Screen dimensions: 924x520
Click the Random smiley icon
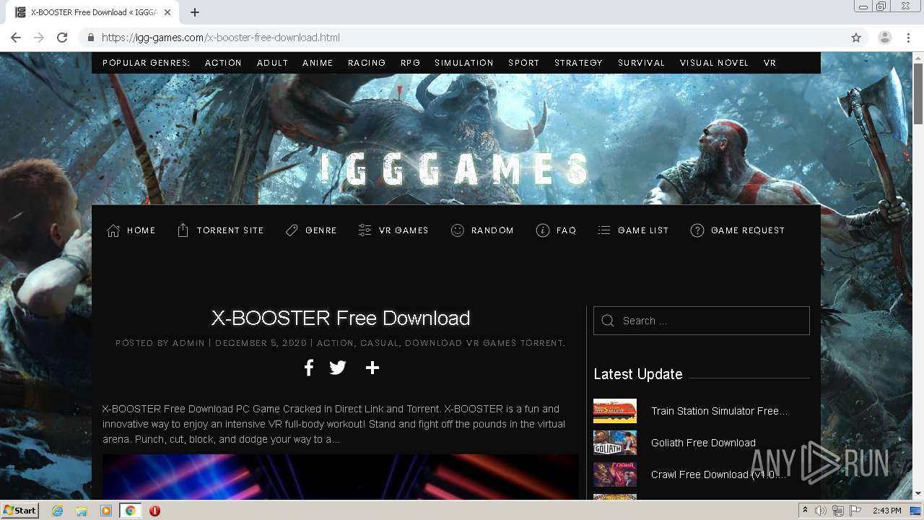coord(458,230)
